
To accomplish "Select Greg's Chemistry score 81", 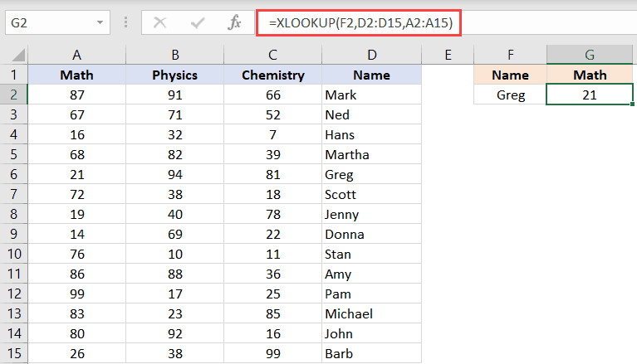I will click(x=272, y=174).
